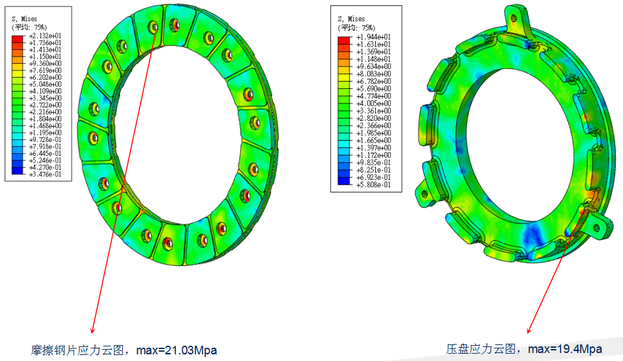Click the lower-right mounting lug of pressure plate
Image resolution: width=623 pixels, height=361 pixels.
(598, 226)
